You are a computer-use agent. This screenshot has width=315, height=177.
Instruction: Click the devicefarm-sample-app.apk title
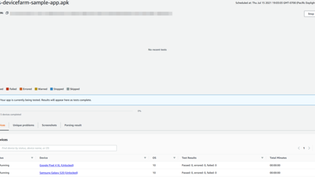click(x=34, y=3)
